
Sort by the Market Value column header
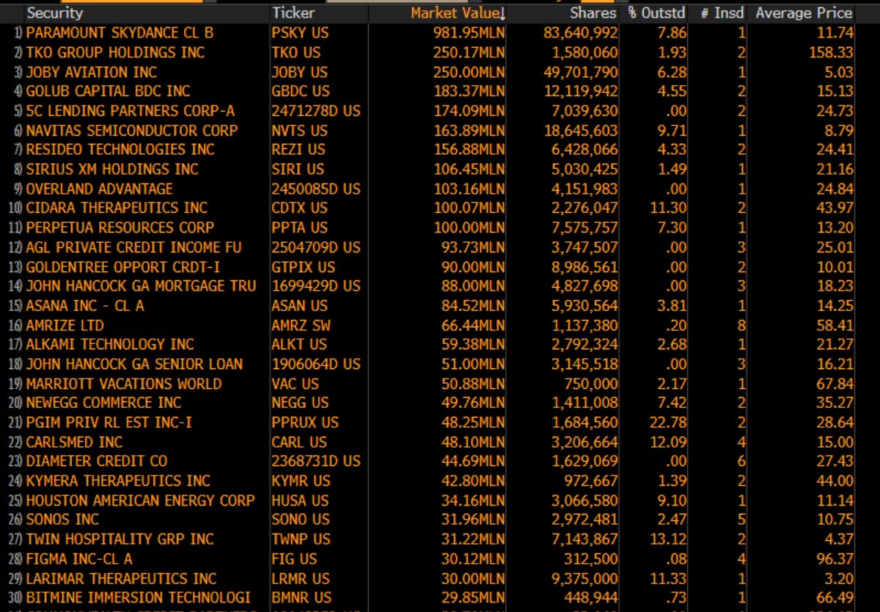tap(458, 13)
